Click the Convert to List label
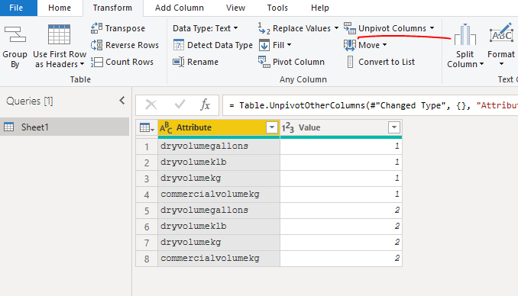Image resolution: width=518 pixels, height=296 pixels. click(387, 62)
